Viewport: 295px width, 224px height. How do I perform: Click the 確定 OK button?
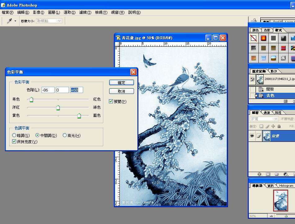(122, 82)
